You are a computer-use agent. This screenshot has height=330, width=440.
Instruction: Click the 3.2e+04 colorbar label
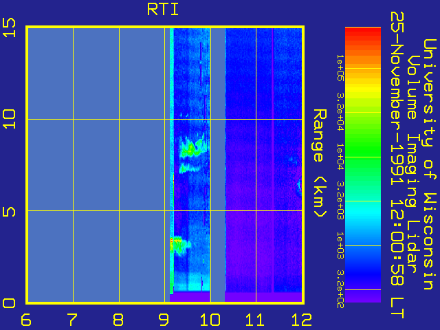pos(340,112)
